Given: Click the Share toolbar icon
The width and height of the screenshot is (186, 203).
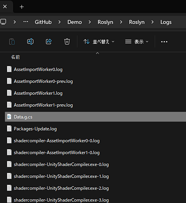Looking at the screenshot, I should click(49, 42).
